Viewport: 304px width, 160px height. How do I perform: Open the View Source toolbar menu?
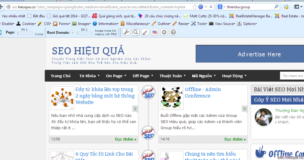[x=222, y=24]
